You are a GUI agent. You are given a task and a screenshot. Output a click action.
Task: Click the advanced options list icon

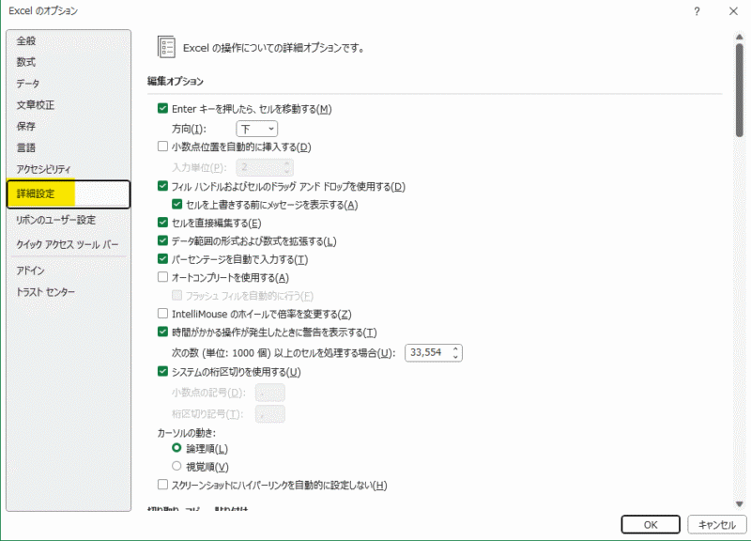click(x=166, y=47)
